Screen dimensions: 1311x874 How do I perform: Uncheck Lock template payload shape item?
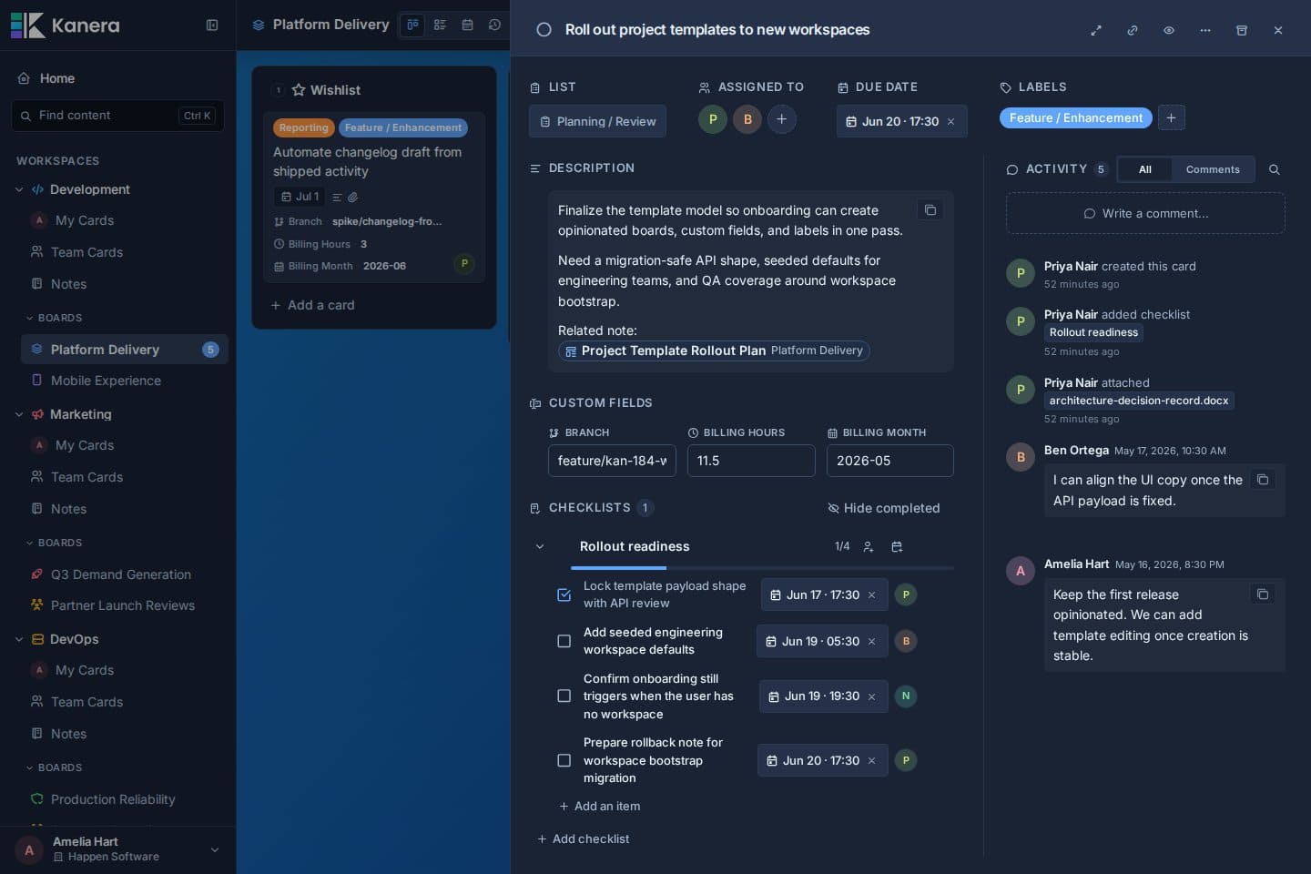(564, 595)
